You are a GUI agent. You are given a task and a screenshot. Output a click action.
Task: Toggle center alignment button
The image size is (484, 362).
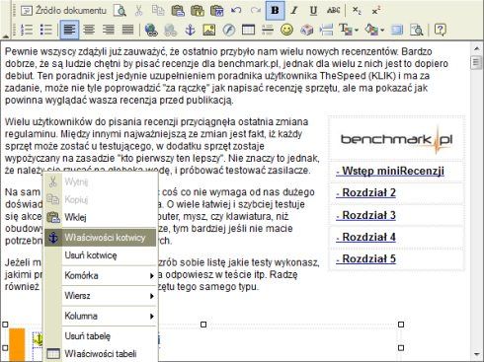tap(89, 30)
